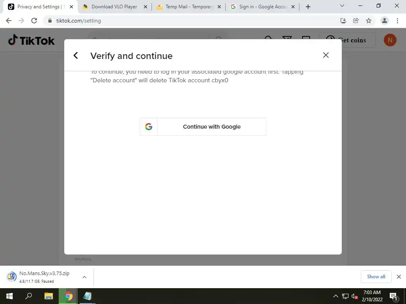This screenshot has width=406, height=304.
Task: Go back using the dialog's back arrow
Action: pos(76,55)
